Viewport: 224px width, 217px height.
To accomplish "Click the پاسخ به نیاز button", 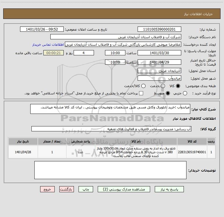I will 169,189.
